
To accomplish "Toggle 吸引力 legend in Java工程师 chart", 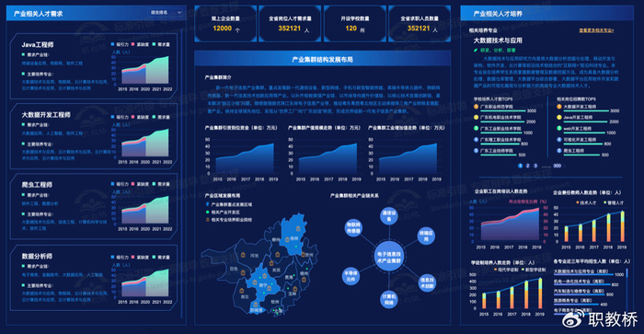I will click(120, 44).
